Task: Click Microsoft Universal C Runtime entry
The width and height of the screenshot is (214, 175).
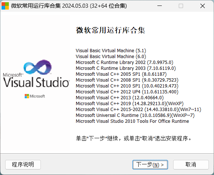Action: [135, 115]
